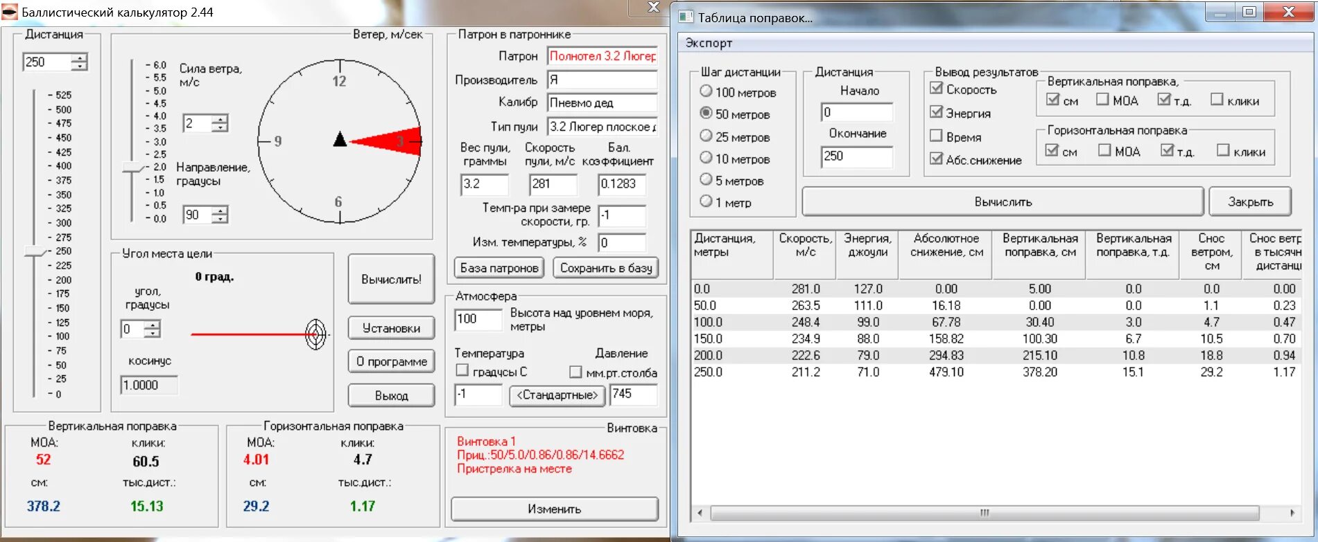Click the Энергия, джоули column header

(x=867, y=254)
